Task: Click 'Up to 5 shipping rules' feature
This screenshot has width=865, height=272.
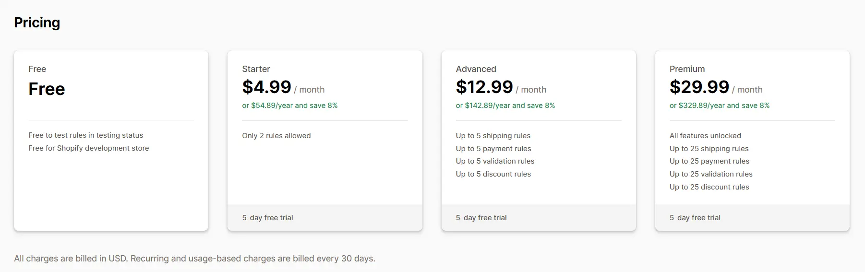Action: [493, 136]
